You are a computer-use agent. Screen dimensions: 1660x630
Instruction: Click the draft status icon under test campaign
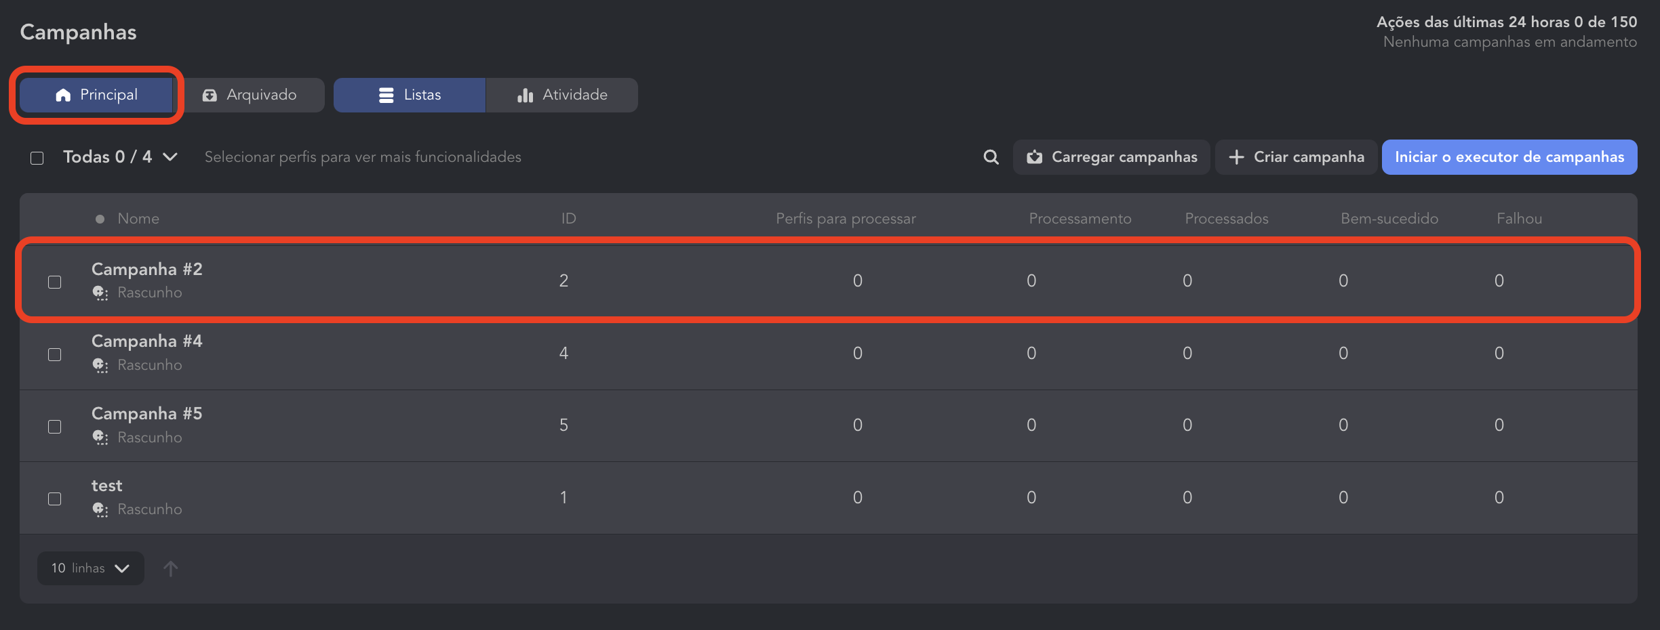(100, 509)
